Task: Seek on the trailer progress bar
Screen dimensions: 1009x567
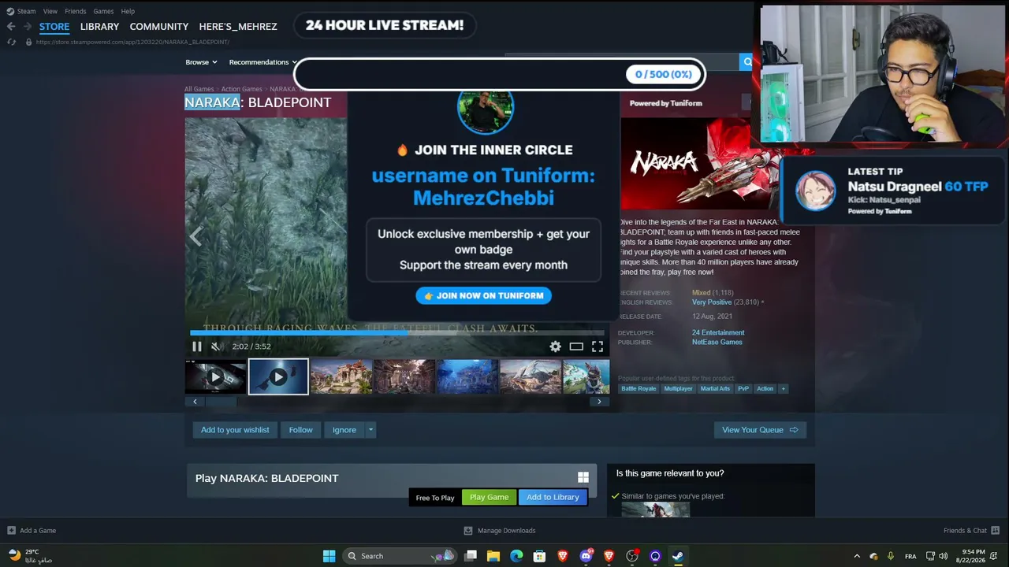Action: click(397, 332)
